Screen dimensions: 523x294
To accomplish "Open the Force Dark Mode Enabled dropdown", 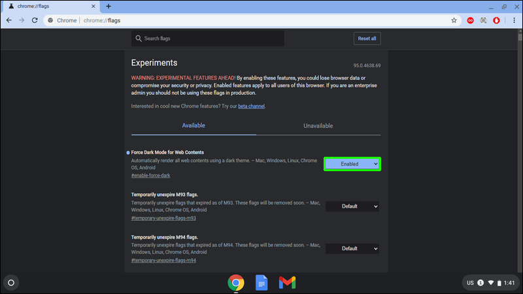I will pyautogui.click(x=352, y=164).
